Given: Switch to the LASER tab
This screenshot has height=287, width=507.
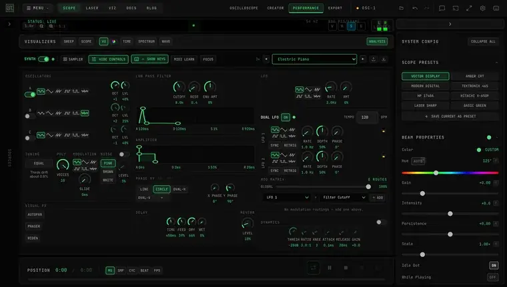Looking at the screenshot, I should [x=92, y=8].
